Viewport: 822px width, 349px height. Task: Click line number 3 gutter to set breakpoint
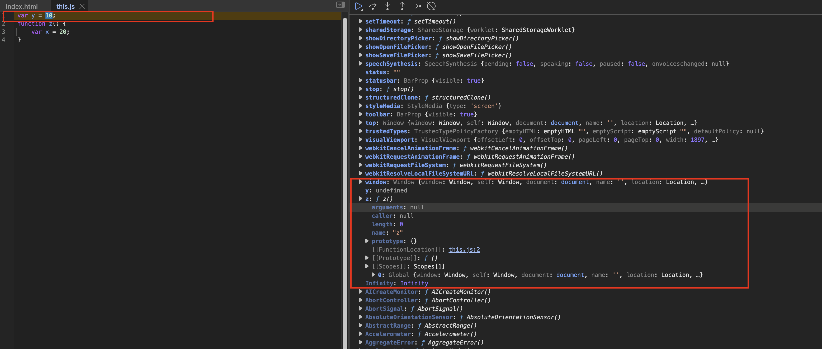point(3,32)
